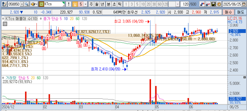The image size is (247, 111).
Task: Open chart settings gear icon
Action: click(219, 4)
